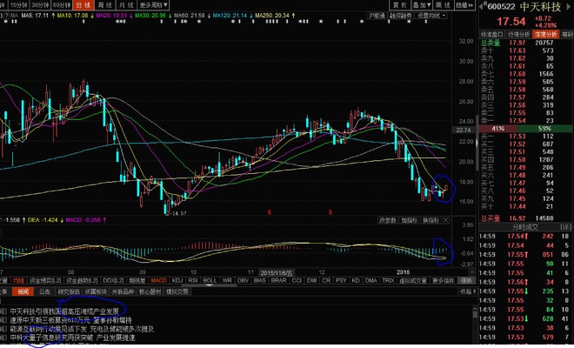Click the question mark help icon beside MA

click(x=7, y=16)
